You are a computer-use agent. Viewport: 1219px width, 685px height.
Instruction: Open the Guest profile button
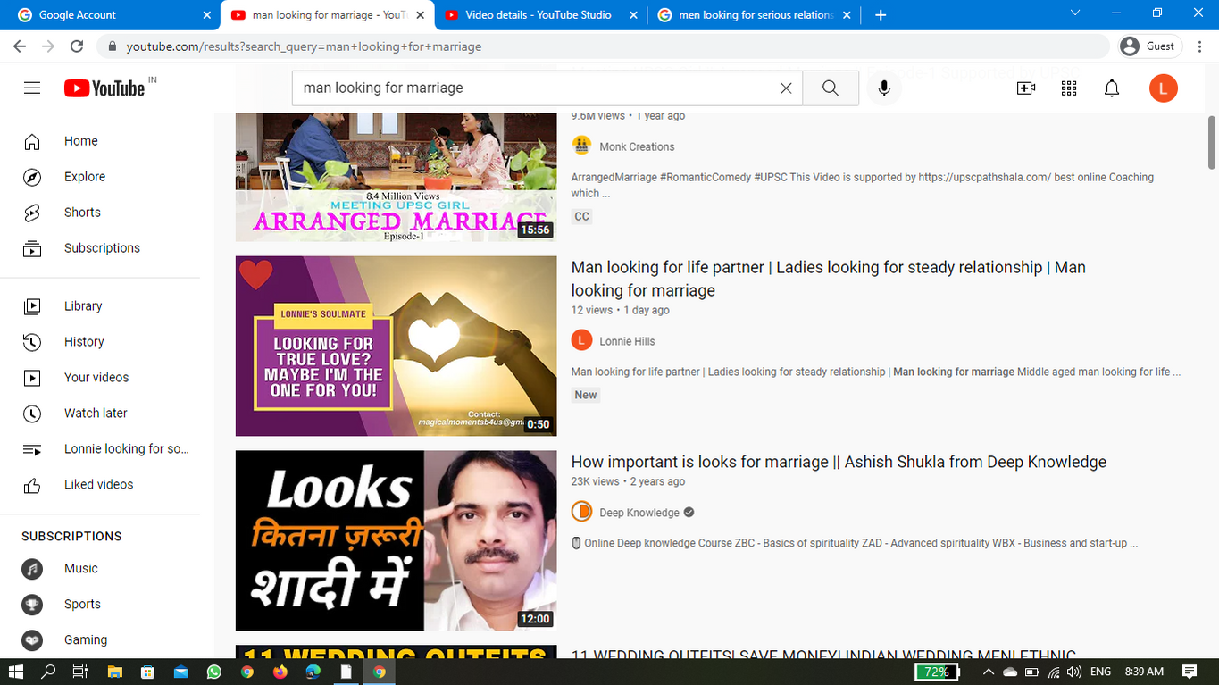coord(1150,46)
